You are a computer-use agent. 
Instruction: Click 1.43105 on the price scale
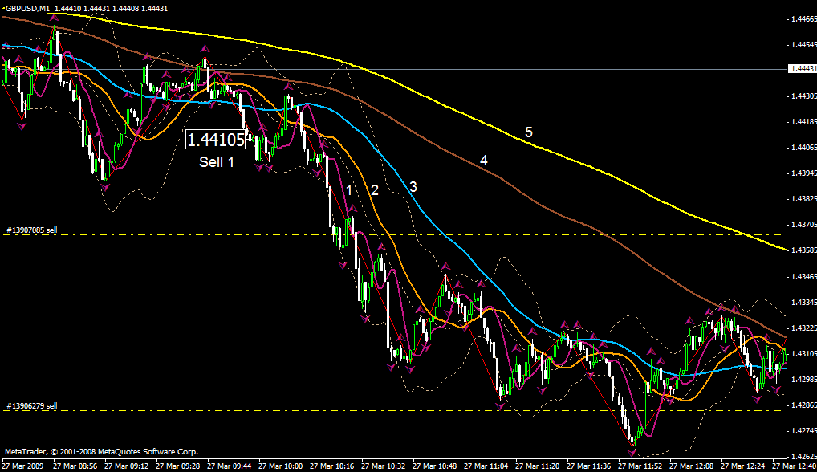[x=803, y=354]
